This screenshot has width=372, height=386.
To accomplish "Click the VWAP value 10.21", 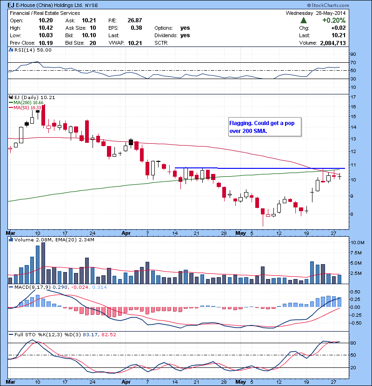I will [135, 43].
